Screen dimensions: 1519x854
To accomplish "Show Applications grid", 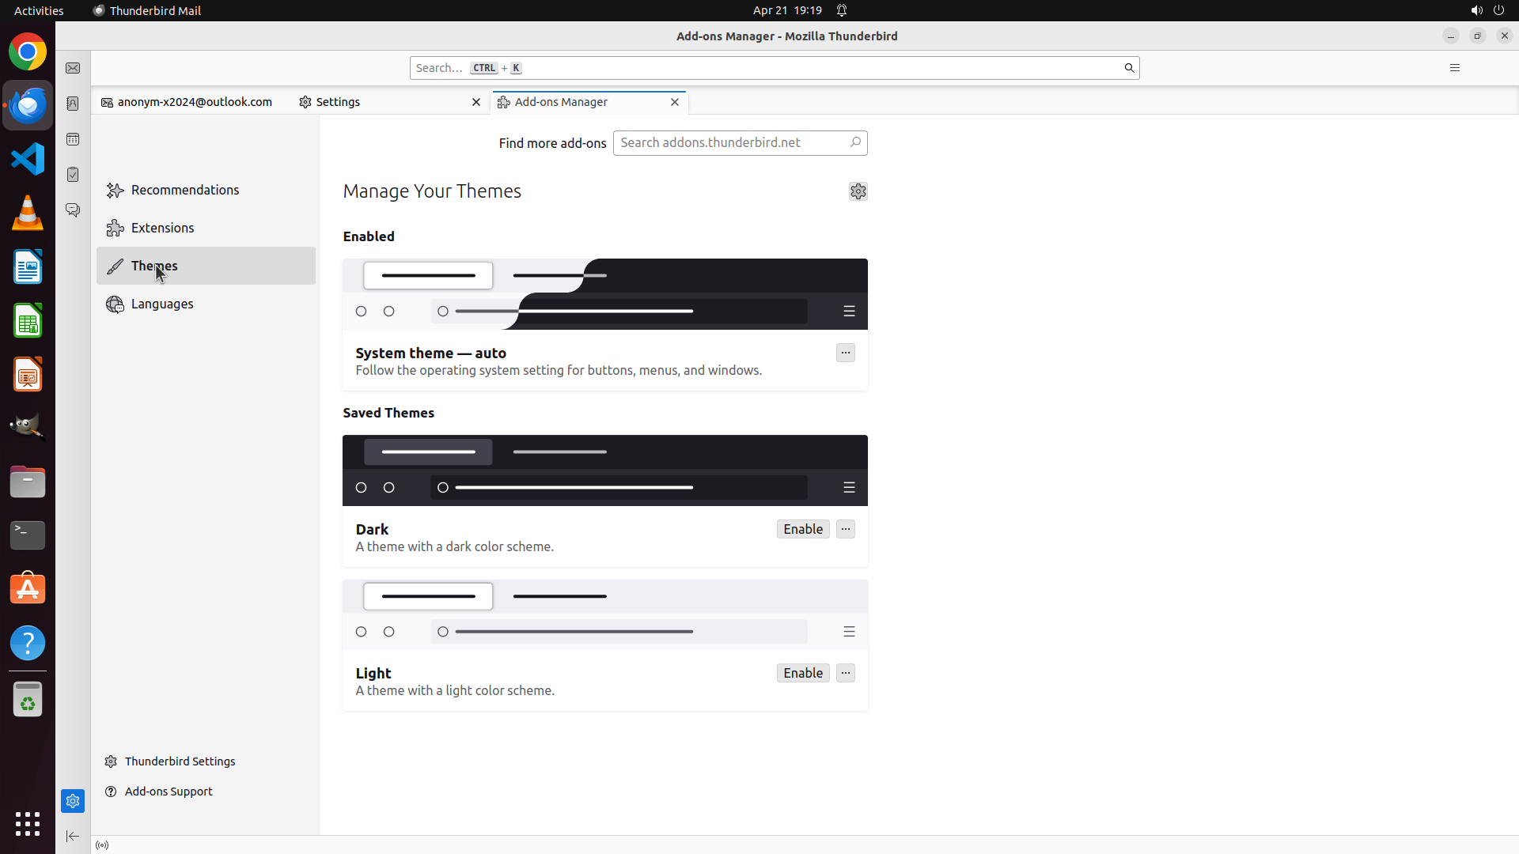I will coord(28,824).
